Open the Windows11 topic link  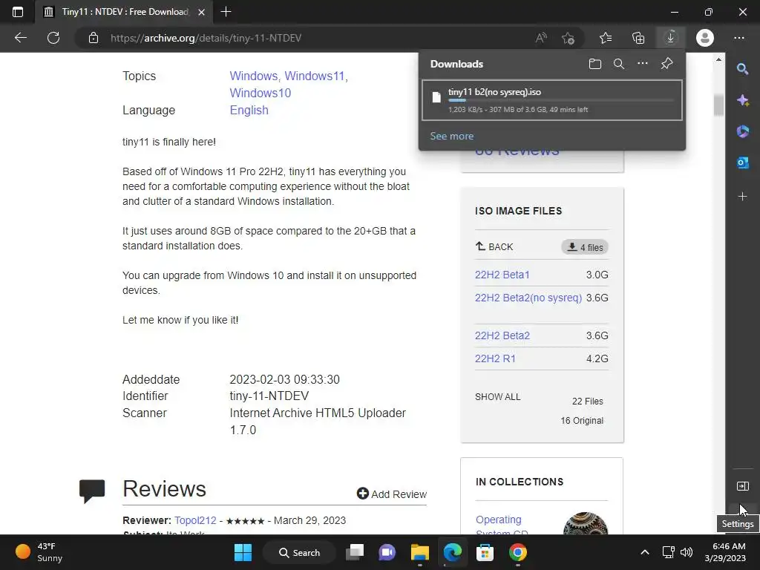(315, 76)
